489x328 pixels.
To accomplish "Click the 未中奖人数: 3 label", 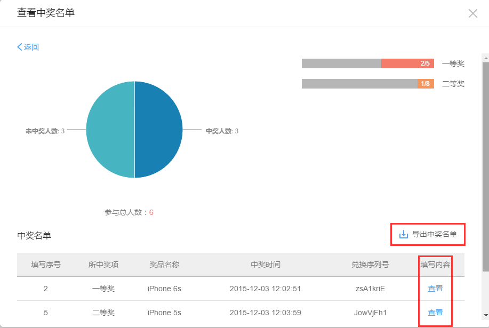I will point(45,131).
